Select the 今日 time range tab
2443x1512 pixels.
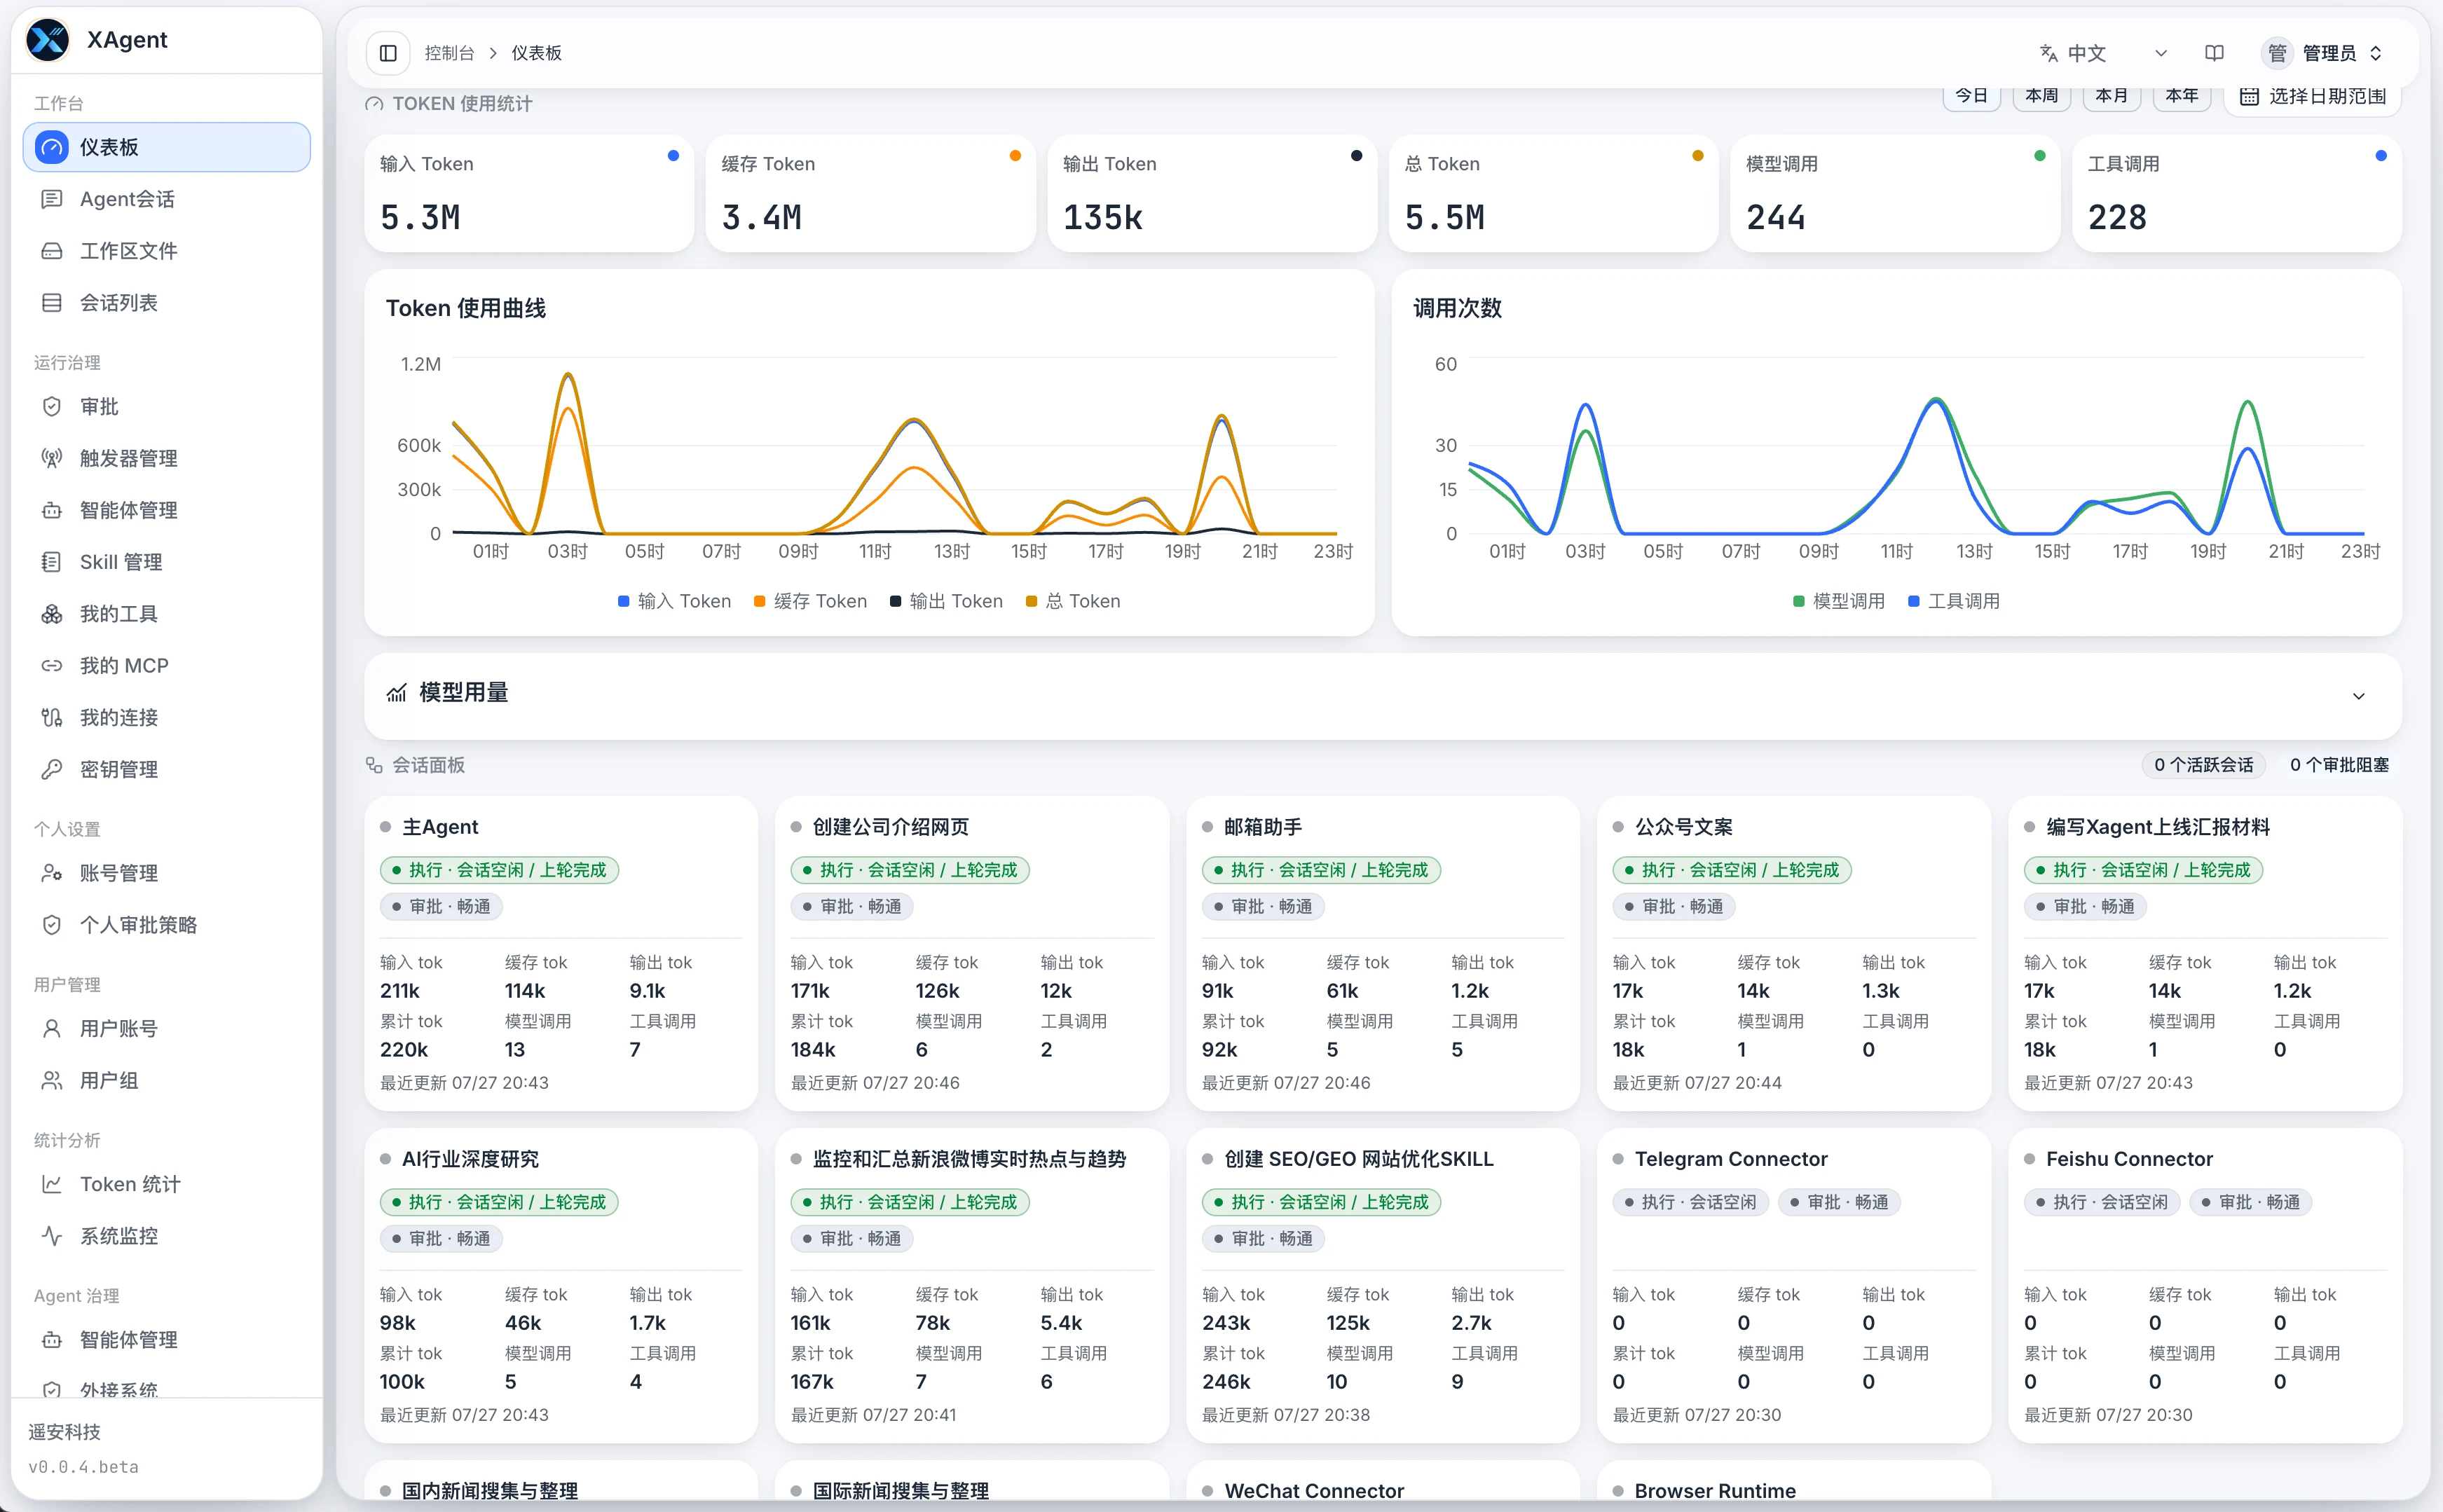[x=1971, y=96]
